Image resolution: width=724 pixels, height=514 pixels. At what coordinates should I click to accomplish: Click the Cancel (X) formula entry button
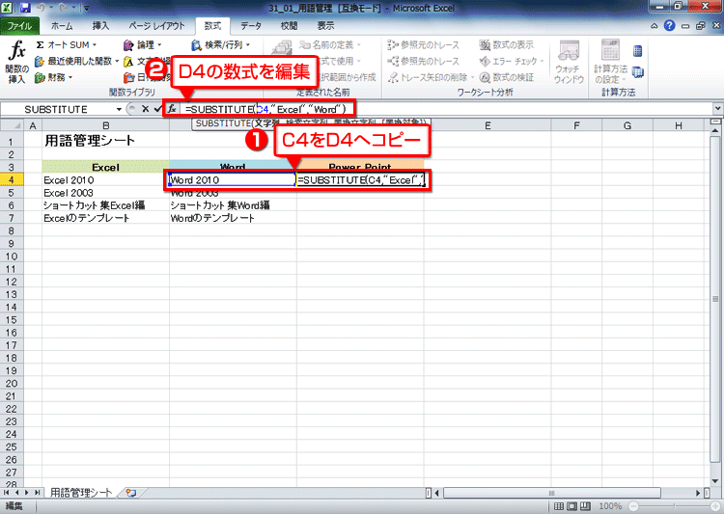pos(145,109)
